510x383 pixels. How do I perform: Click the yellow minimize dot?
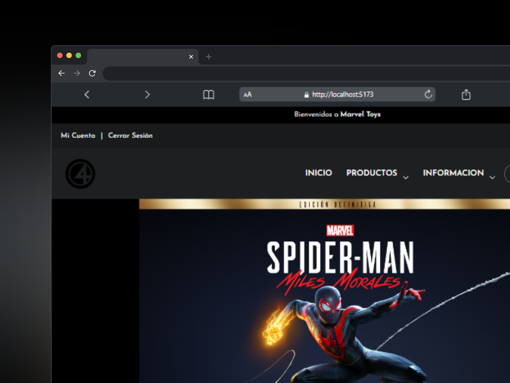[69, 55]
